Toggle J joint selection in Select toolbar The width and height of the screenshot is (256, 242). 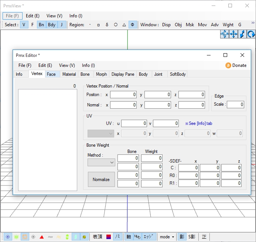coord(62,25)
